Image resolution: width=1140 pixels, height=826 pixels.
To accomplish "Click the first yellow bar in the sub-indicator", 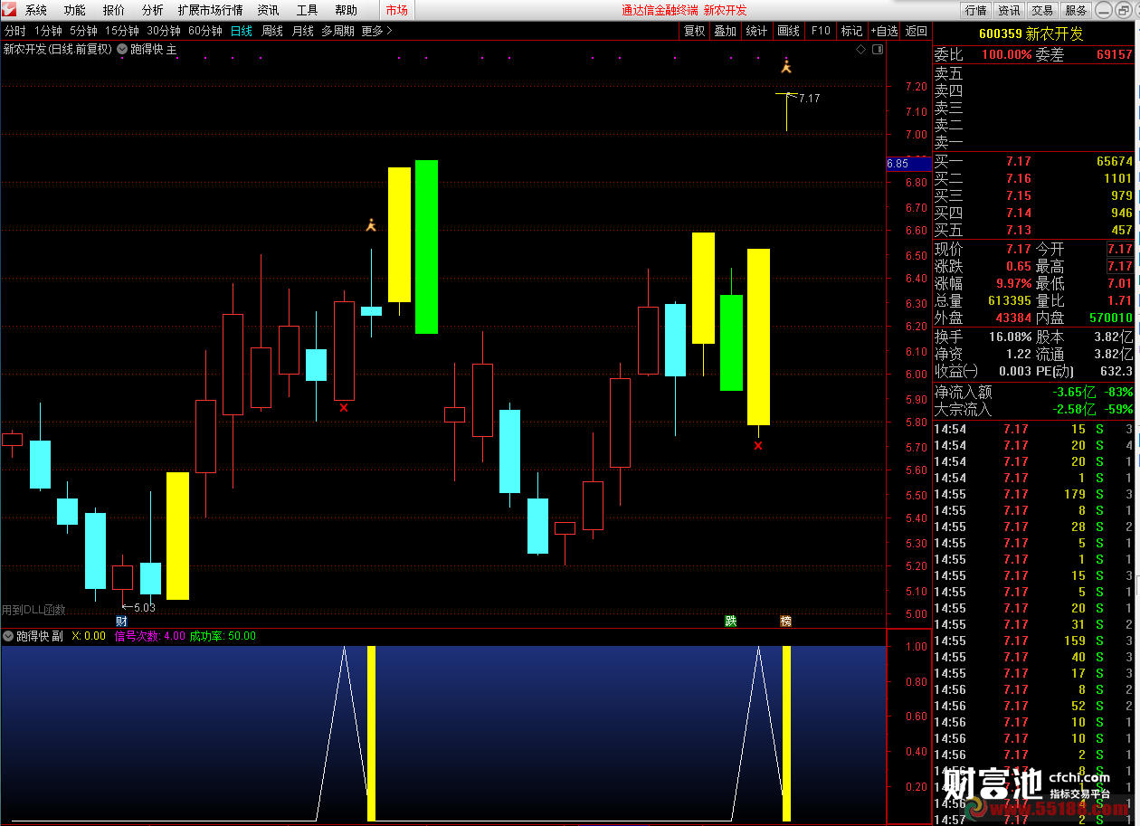I will [371, 734].
